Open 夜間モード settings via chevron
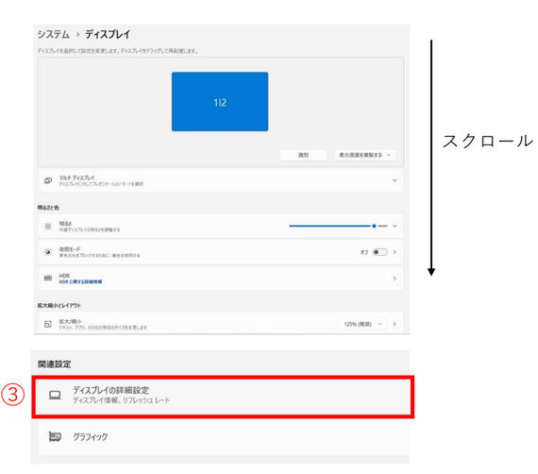The image size is (538, 474). tap(395, 252)
